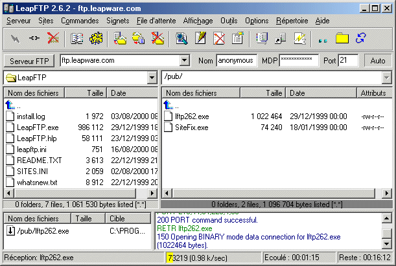Open the Sites menu
Screen dimensions: 396x266
coord(46,21)
